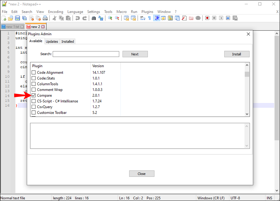Check the Comment Wrap plugin checkbox
Image resolution: width=280 pixels, height=201 pixels.
(x=34, y=90)
